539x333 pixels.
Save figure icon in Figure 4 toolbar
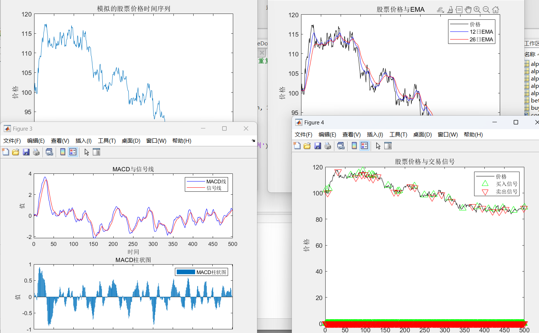tap(317, 146)
